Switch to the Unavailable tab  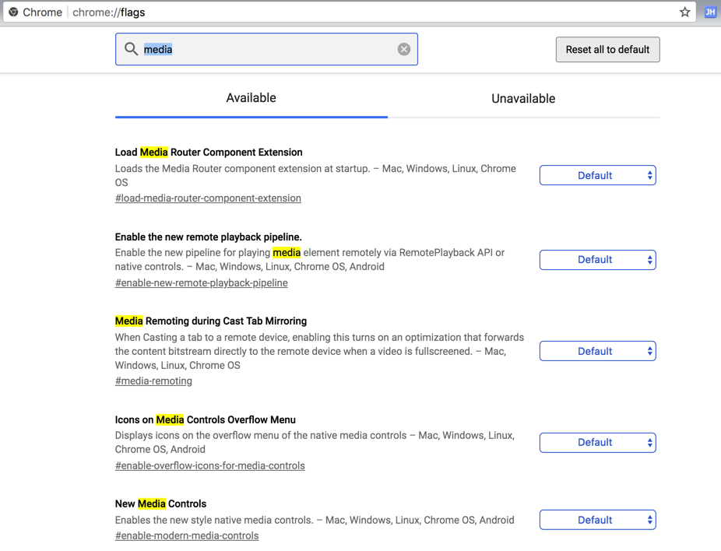coord(523,99)
